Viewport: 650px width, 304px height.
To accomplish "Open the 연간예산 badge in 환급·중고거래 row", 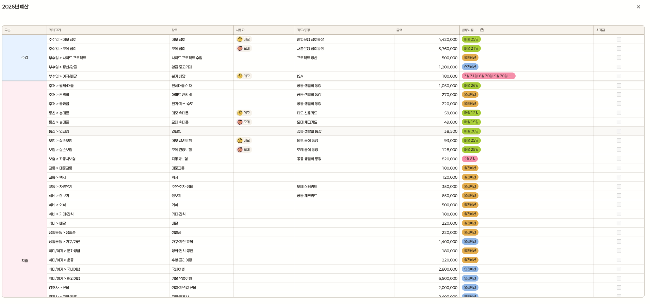I will pyautogui.click(x=470, y=67).
